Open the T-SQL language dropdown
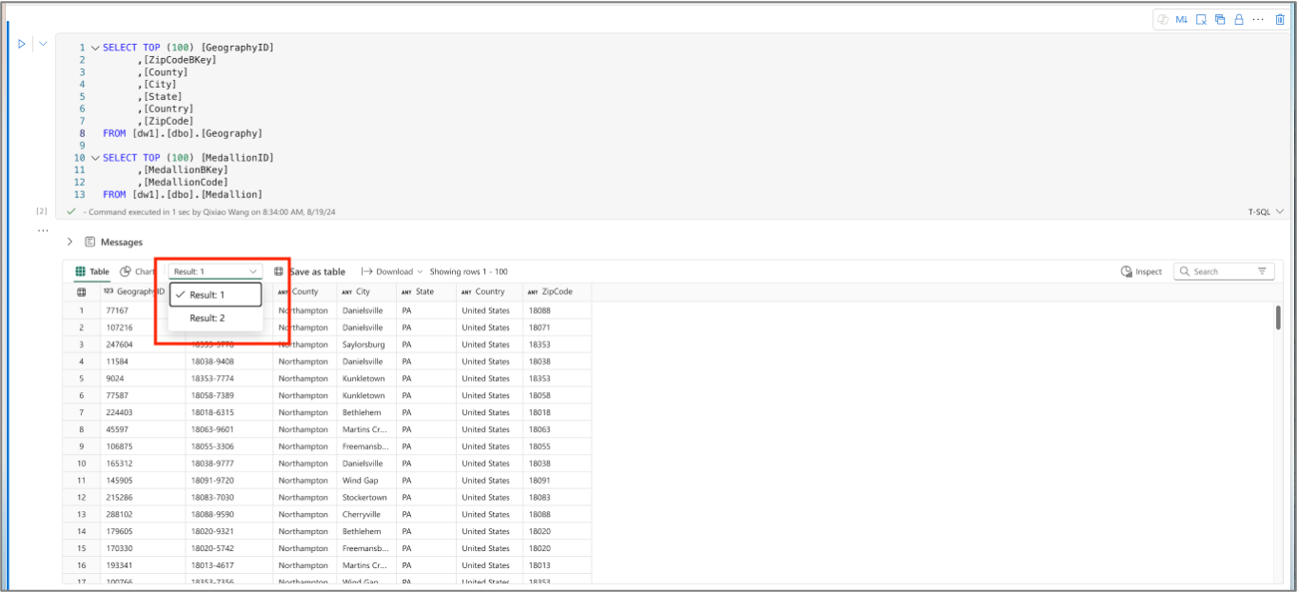 (x=1266, y=211)
